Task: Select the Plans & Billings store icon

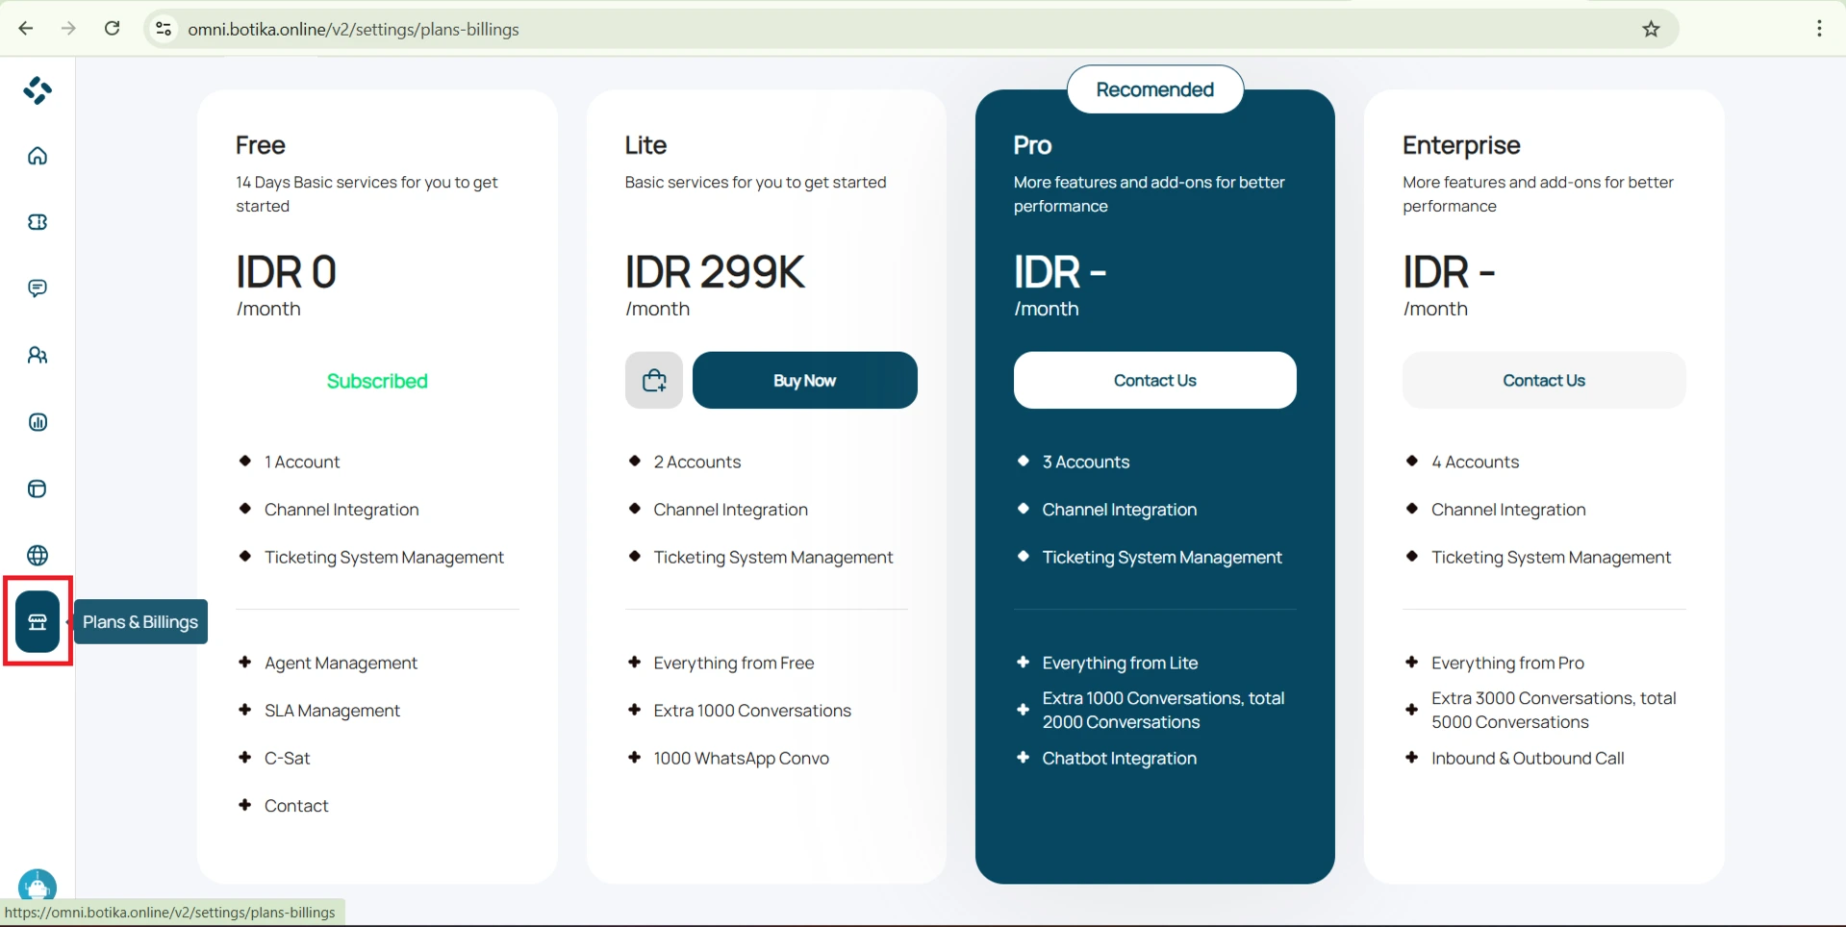Action: (x=38, y=622)
